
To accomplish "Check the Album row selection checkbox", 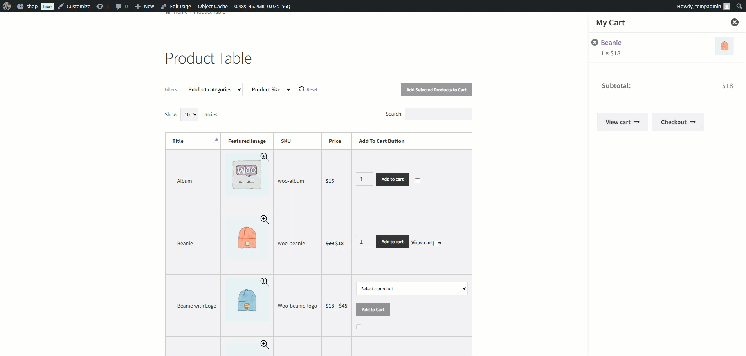I will point(418,181).
